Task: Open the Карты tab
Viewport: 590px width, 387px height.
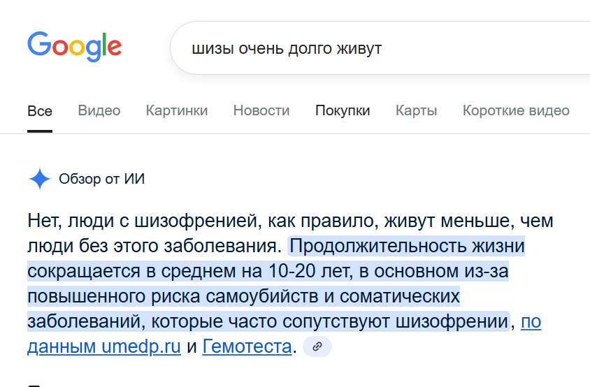Action: tap(416, 110)
